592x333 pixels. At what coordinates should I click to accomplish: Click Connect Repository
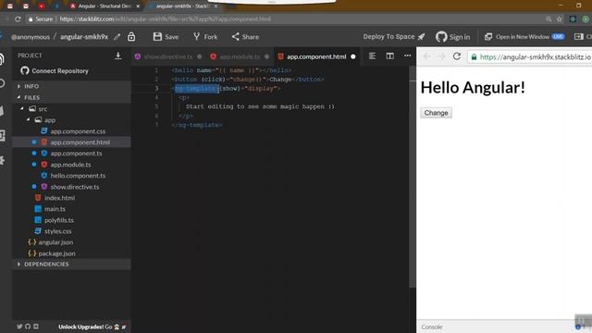pos(55,70)
